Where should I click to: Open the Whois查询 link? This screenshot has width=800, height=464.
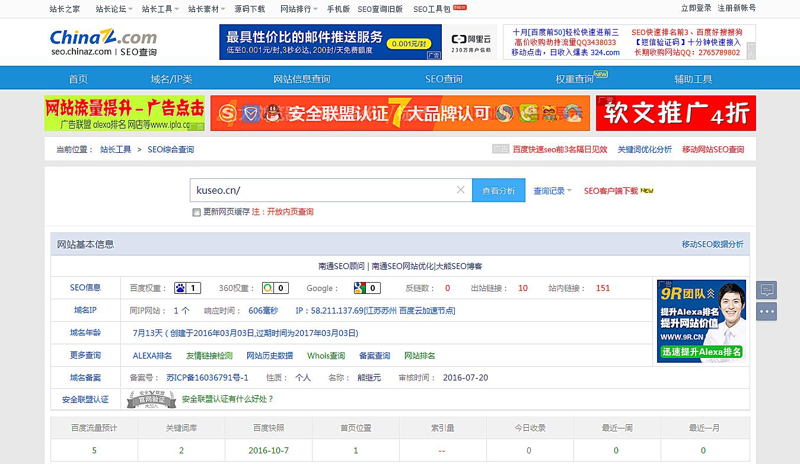325,355
